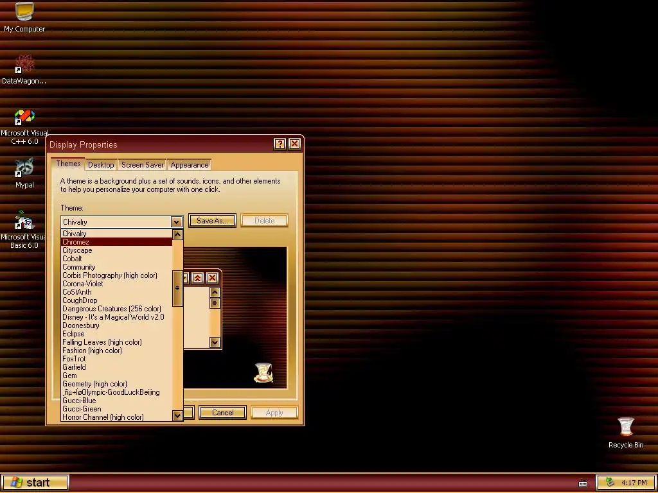
Task: Choose the Olympic-GoodLuckBeijing theme
Action: click(117, 392)
